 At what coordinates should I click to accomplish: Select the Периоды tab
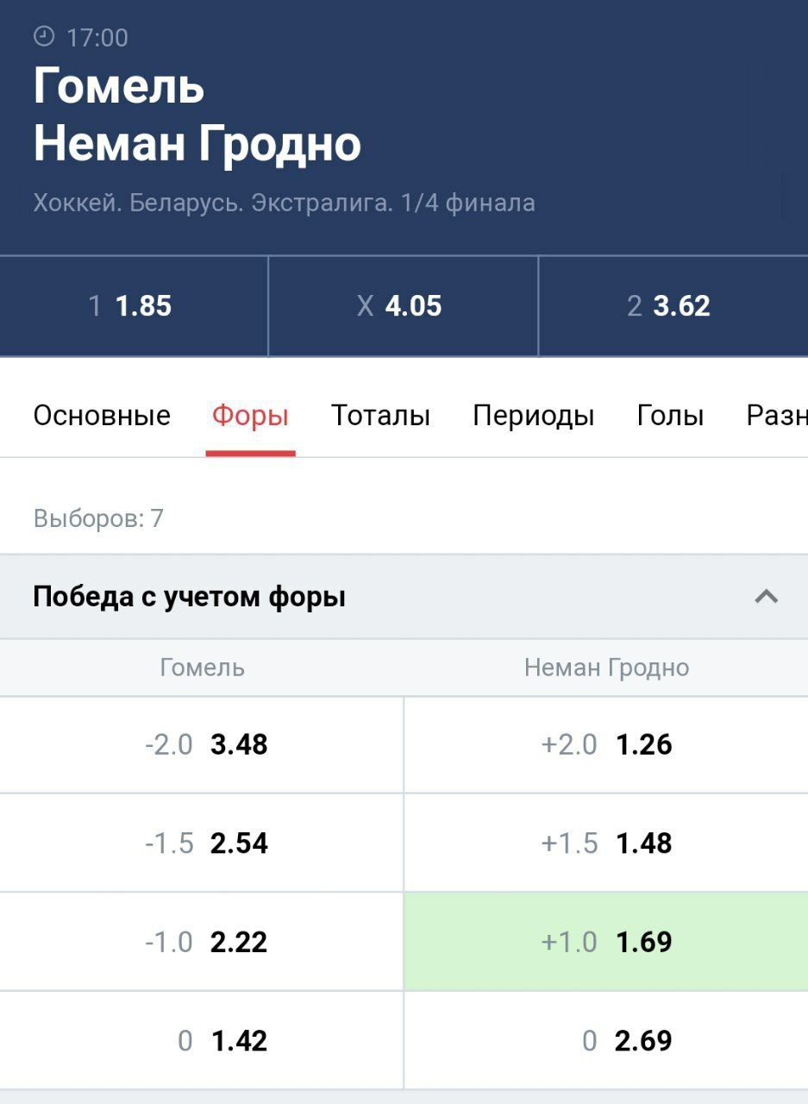(x=533, y=416)
